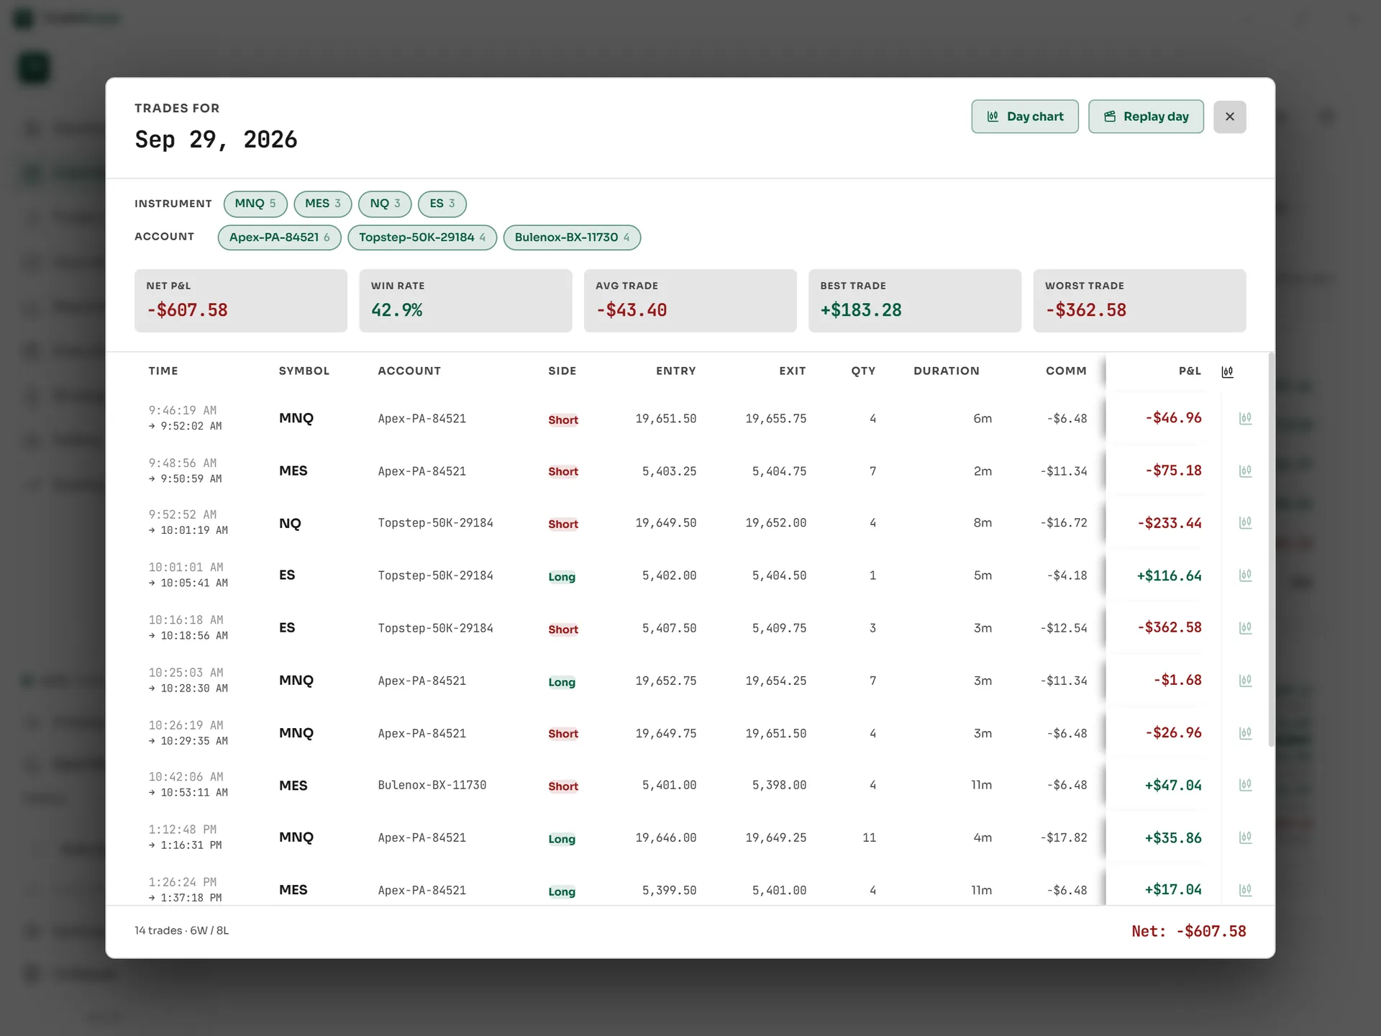The height and width of the screenshot is (1036, 1381).
Task: Open chart icon for NQ -$233.44 trade
Action: click(1245, 523)
